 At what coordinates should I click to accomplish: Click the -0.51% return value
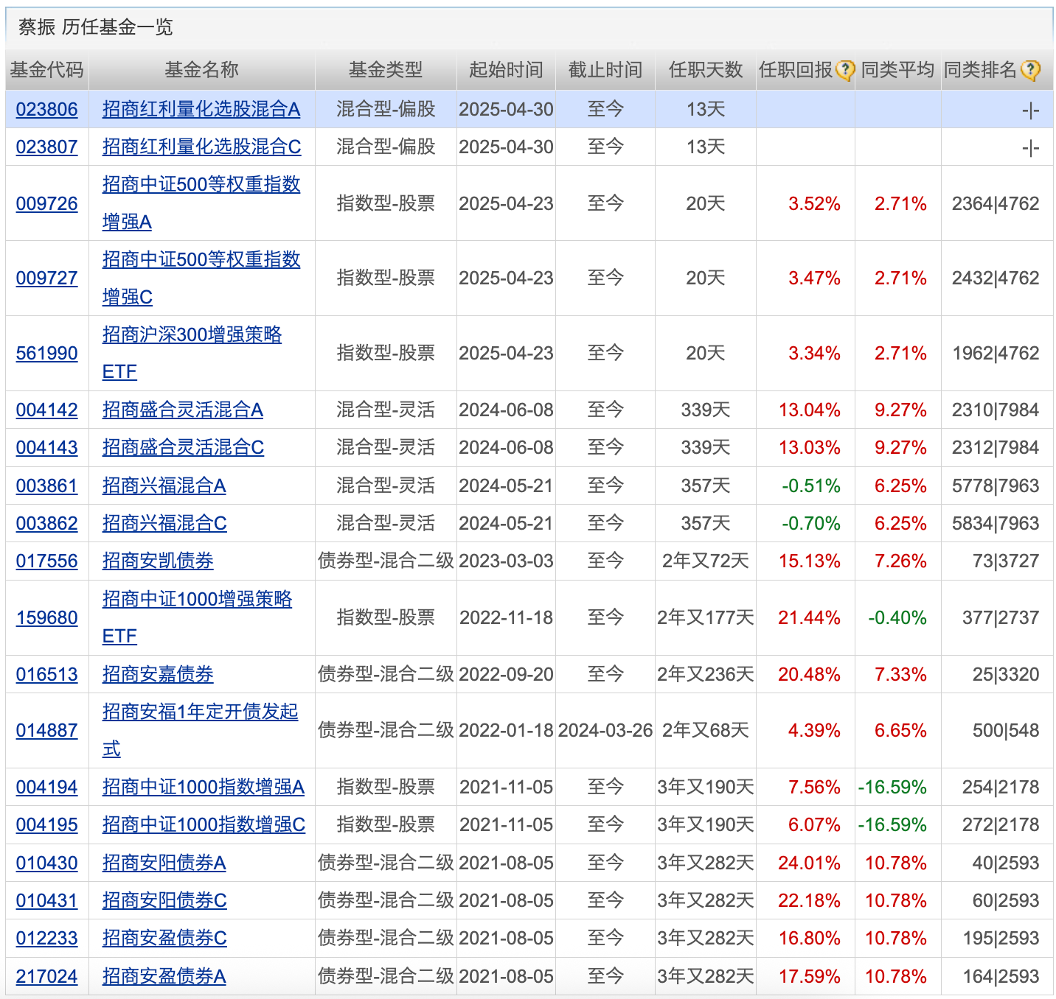click(811, 486)
